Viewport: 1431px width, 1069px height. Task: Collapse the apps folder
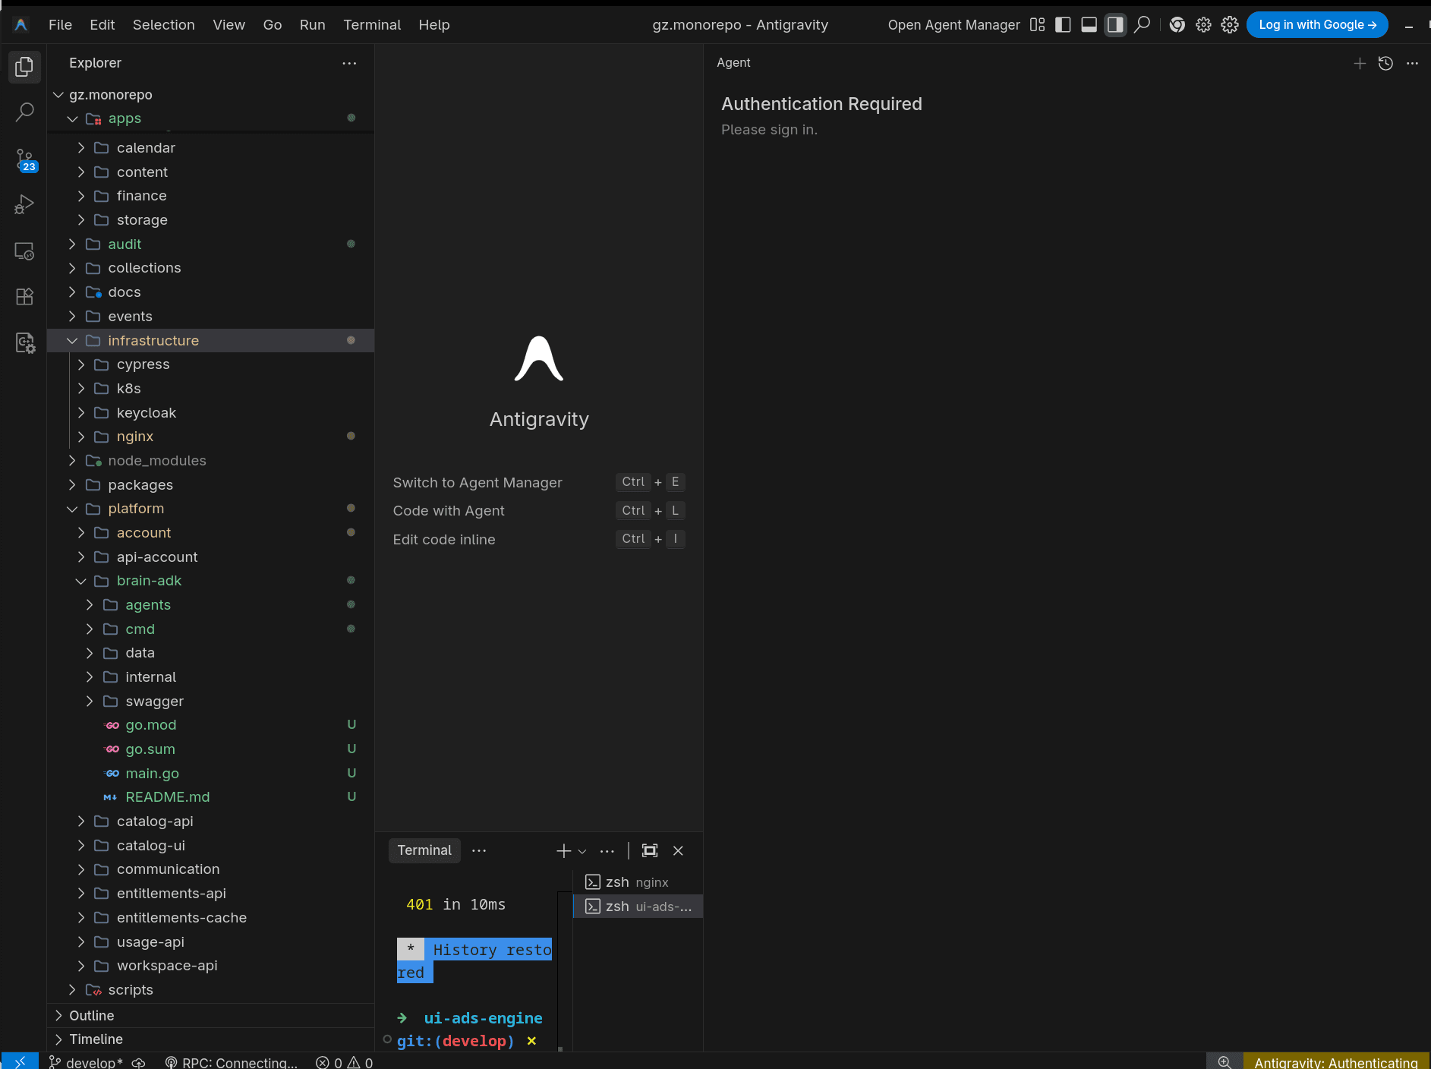[x=73, y=118]
